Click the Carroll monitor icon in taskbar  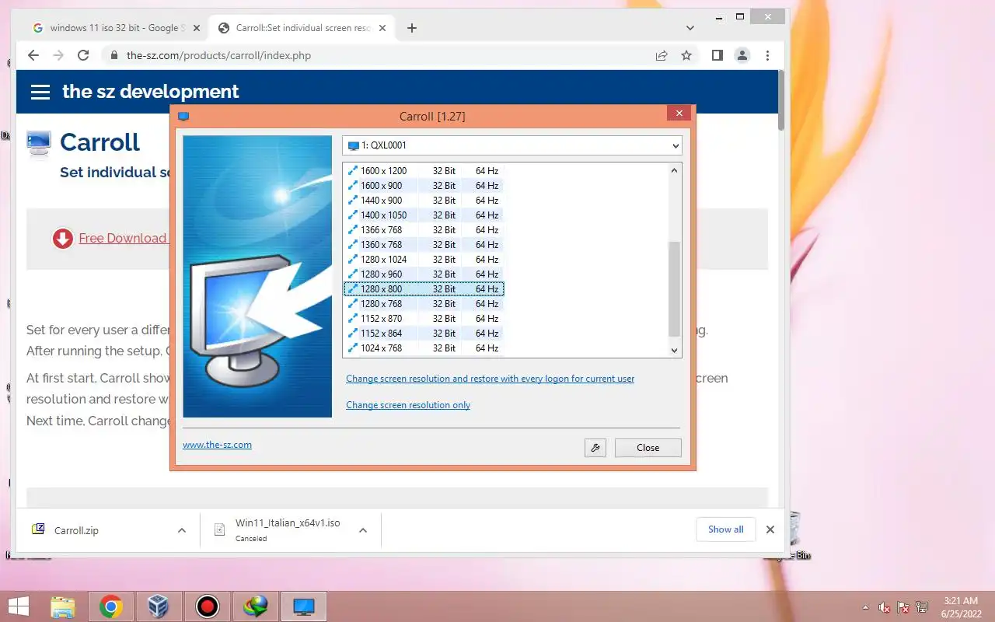[304, 606]
